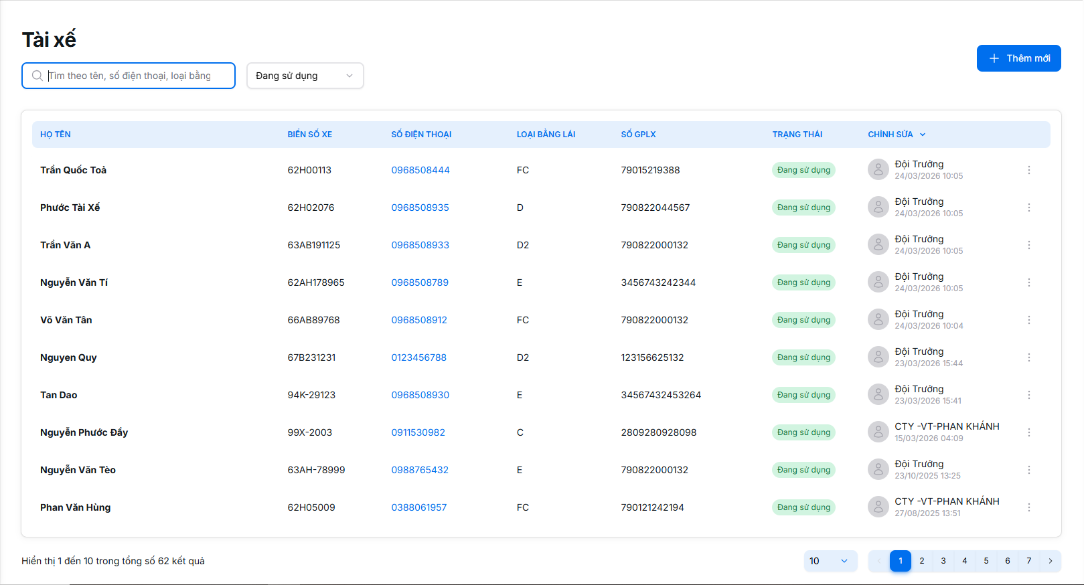Select driver name Nguyễn Văn Tèo

click(78, 470)
